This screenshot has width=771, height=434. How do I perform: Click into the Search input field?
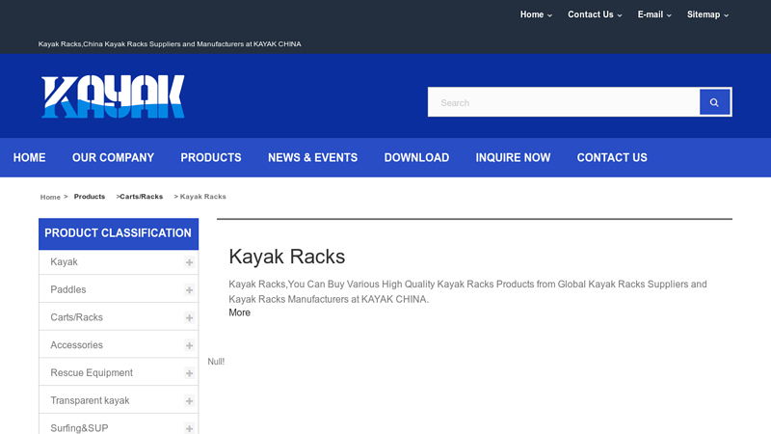click(x=564, y=102)
